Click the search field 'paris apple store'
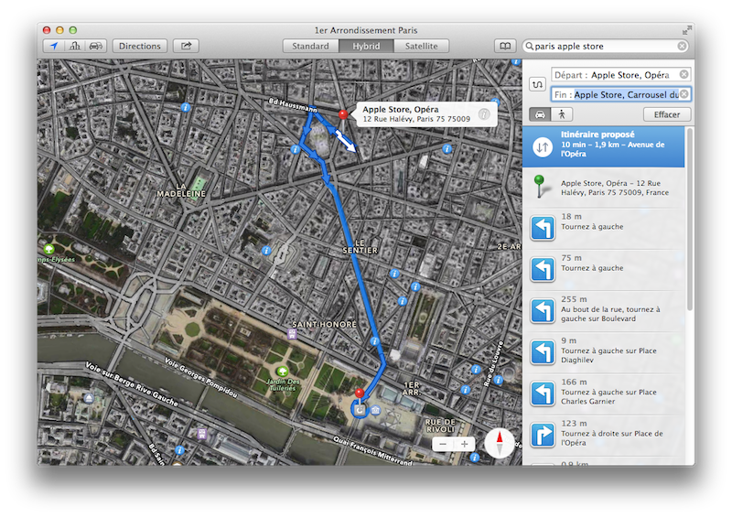 coord(605,46)
